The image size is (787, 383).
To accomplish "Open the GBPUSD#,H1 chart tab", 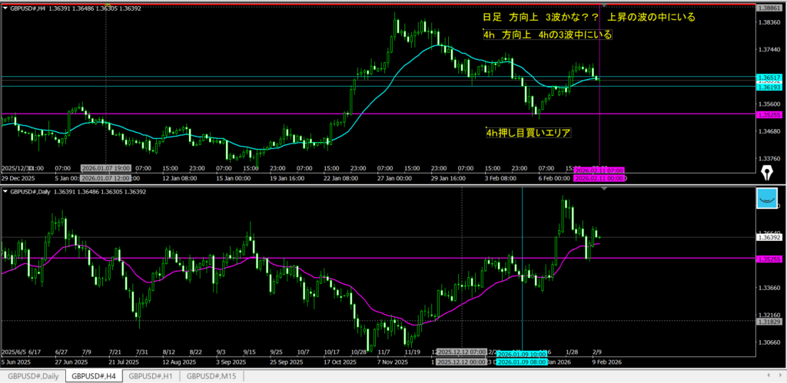I will click(151, 376).
